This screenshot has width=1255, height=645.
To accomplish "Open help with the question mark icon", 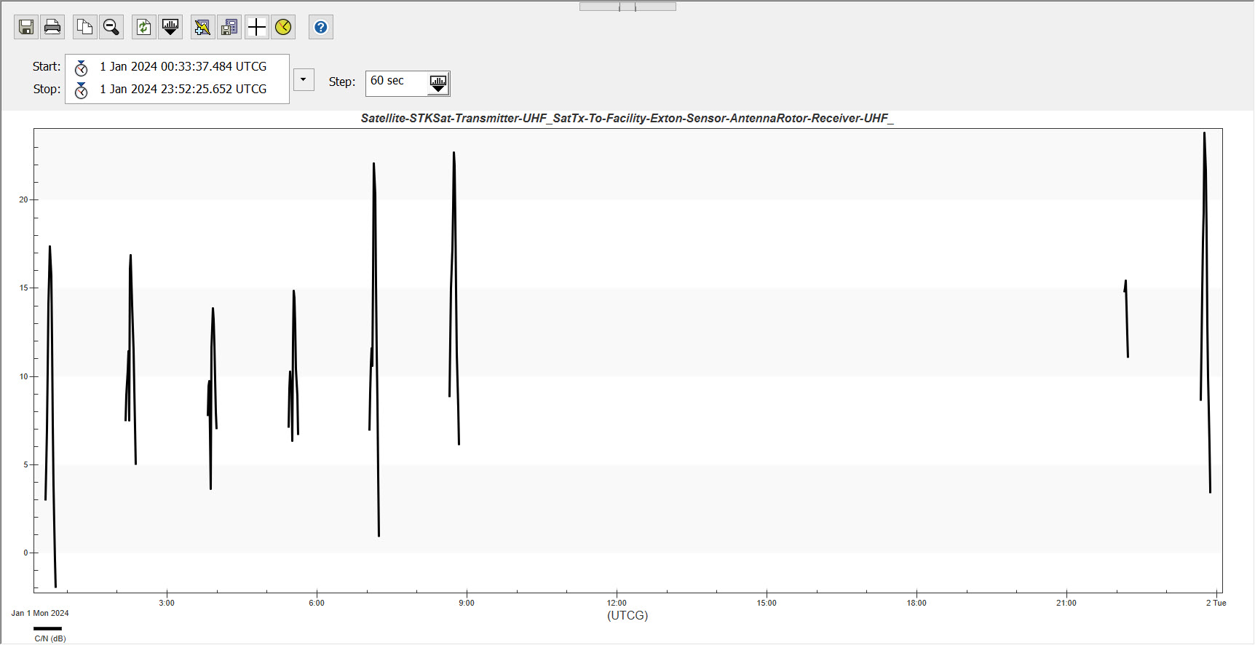I will pos(320,28).
